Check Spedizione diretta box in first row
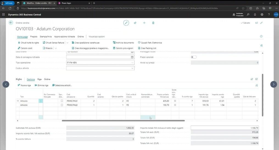Viewport: 279px width, 150px height. [62, 101]
